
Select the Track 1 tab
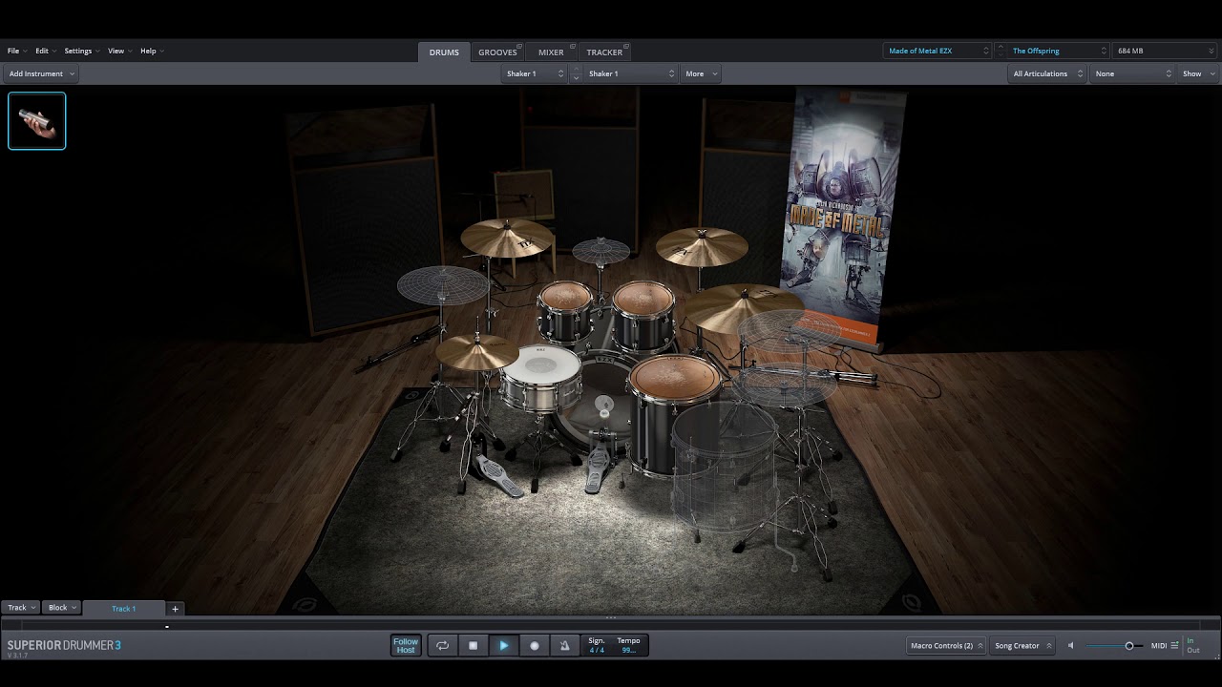click(x=124, y=609)
